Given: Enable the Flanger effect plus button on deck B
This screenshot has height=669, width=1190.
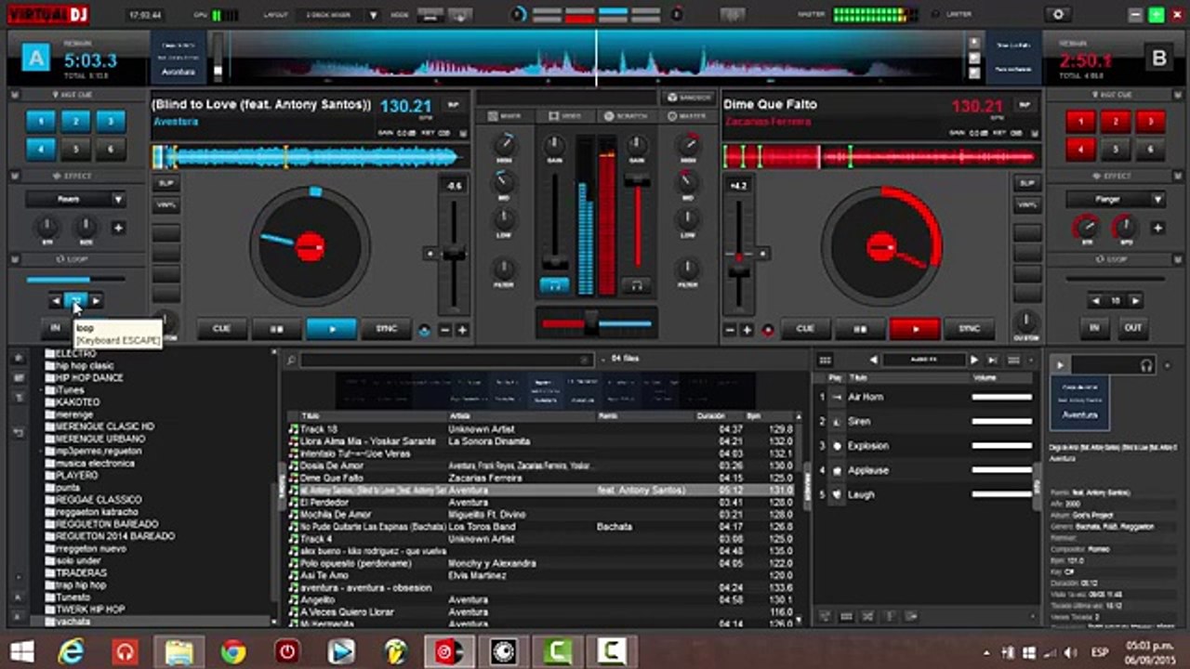Looking at the screenshot, I should pyautogui.click(x=1157, y=228).
